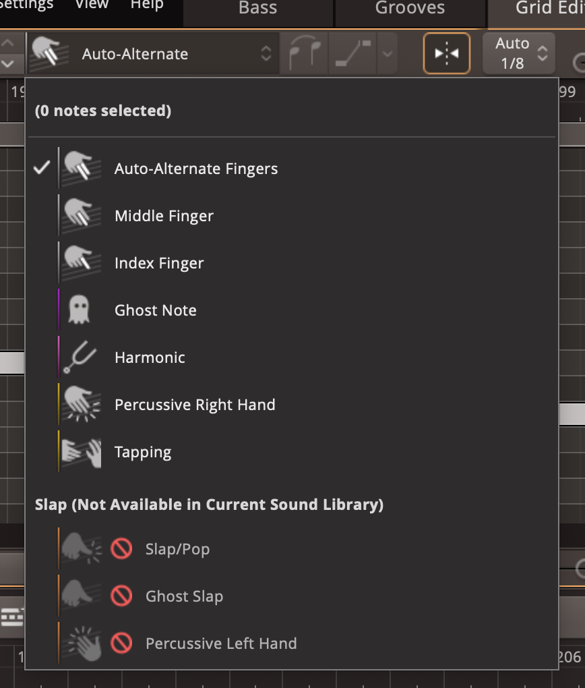Choose the Auto-Alternate Fingers menu entry
Image resolution: width=585 pixels, height=688 pixels.
195,169
